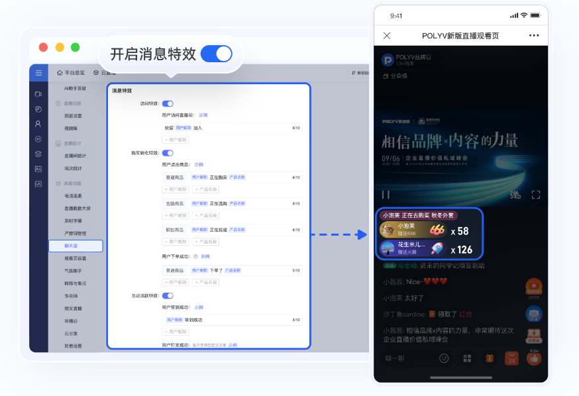Turn off the 互动活跃特效 switch
This screenshot has width=579, height=396.
pos(168,295)
